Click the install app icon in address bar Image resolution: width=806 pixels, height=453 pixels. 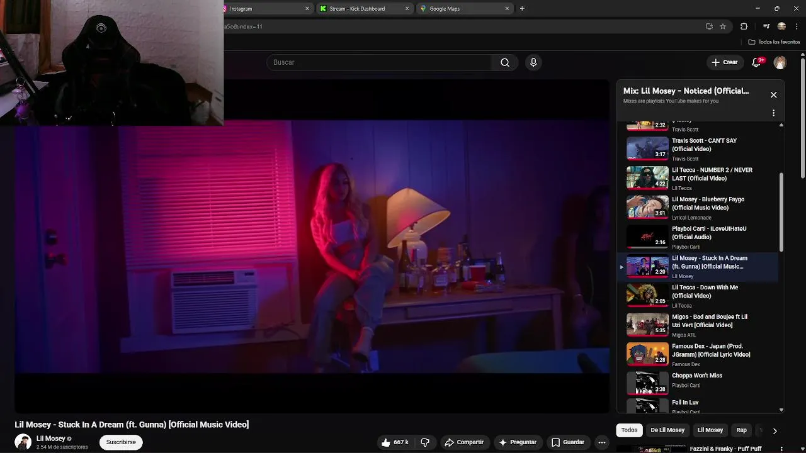click(709, 26)
